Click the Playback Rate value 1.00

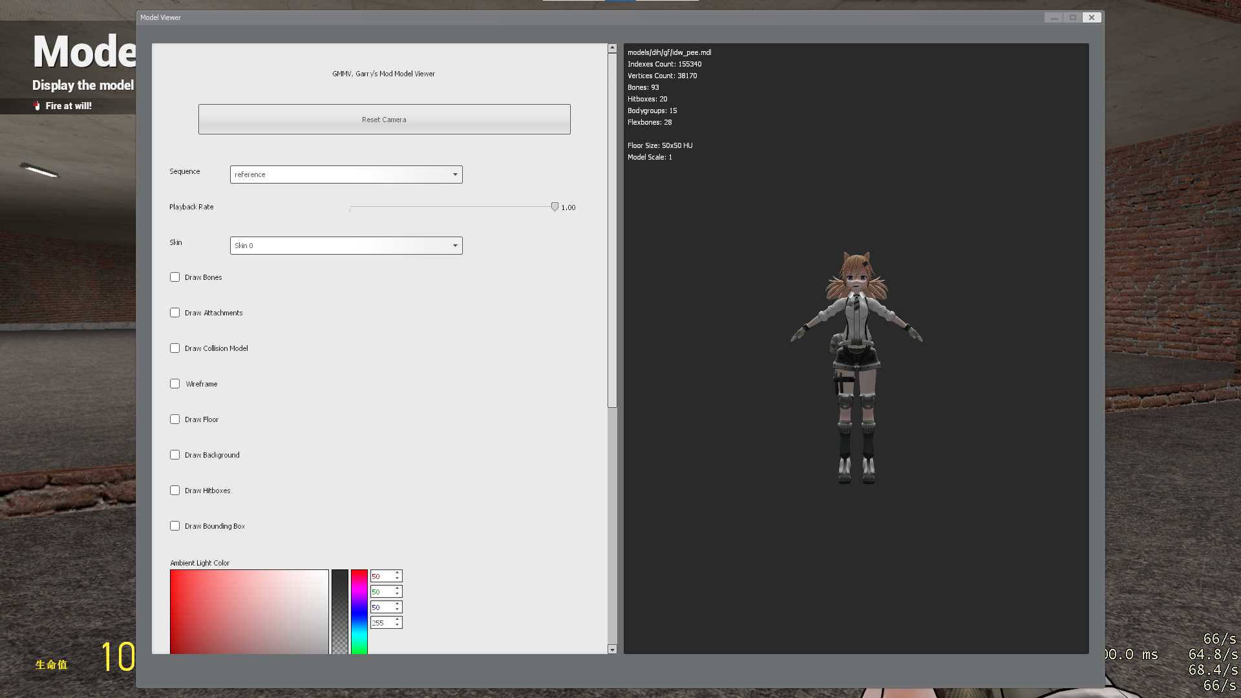click(568, 207)
